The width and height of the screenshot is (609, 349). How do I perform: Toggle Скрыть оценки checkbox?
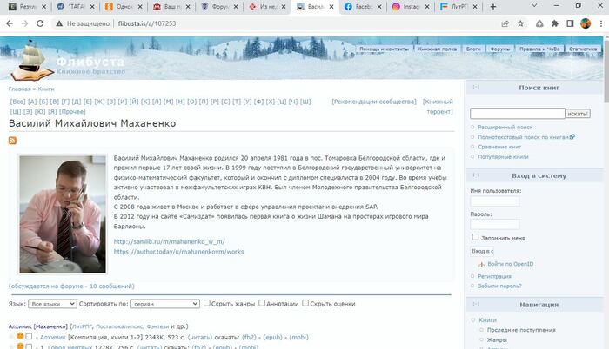305,303
